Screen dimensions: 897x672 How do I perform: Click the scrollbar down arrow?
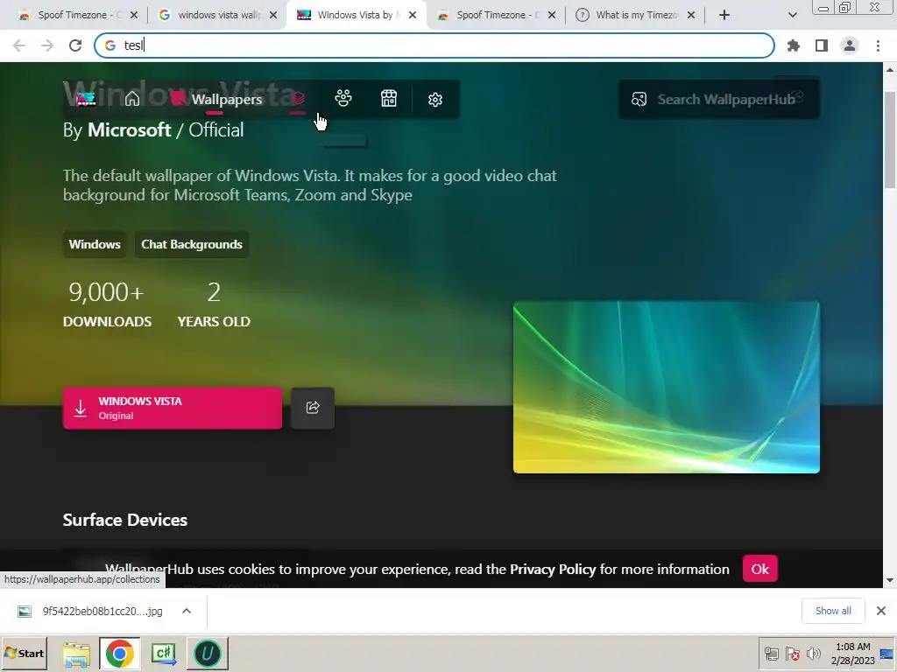(x=890, y=581)
